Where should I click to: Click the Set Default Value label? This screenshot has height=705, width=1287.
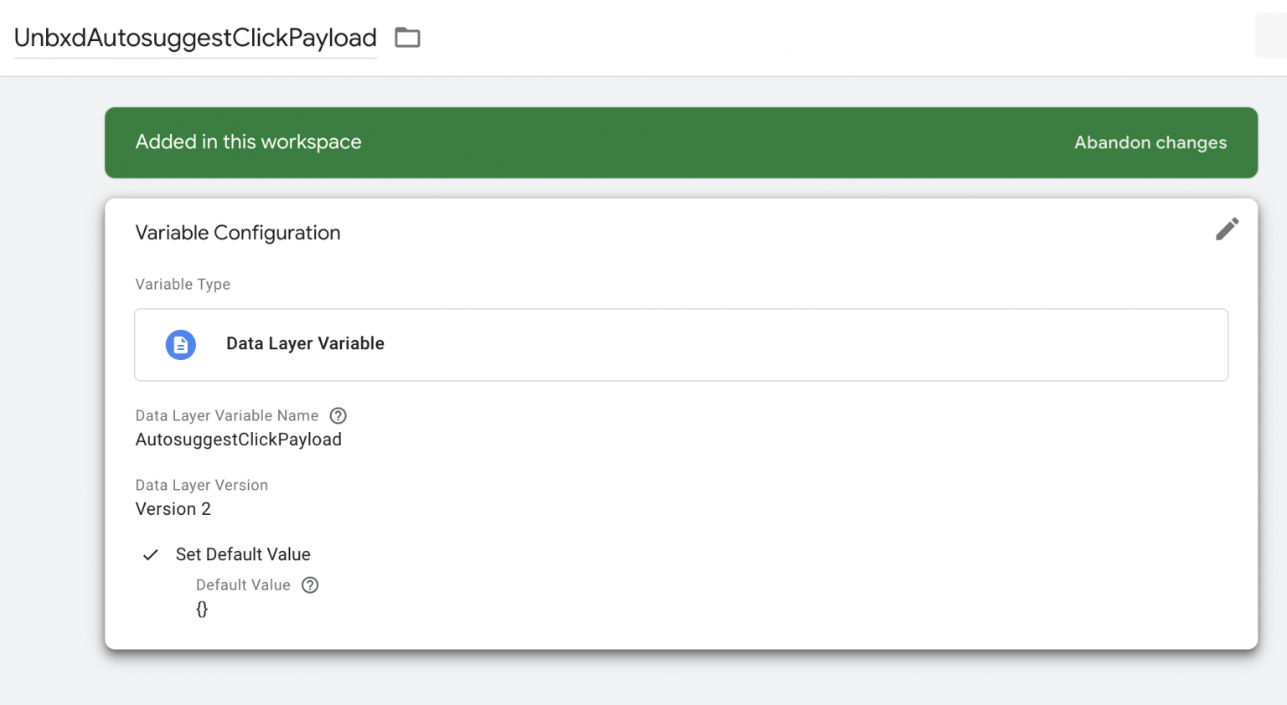coord(243,554)
